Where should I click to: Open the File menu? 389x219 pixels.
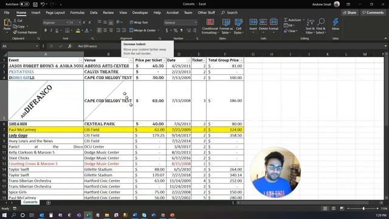point(7,12)
